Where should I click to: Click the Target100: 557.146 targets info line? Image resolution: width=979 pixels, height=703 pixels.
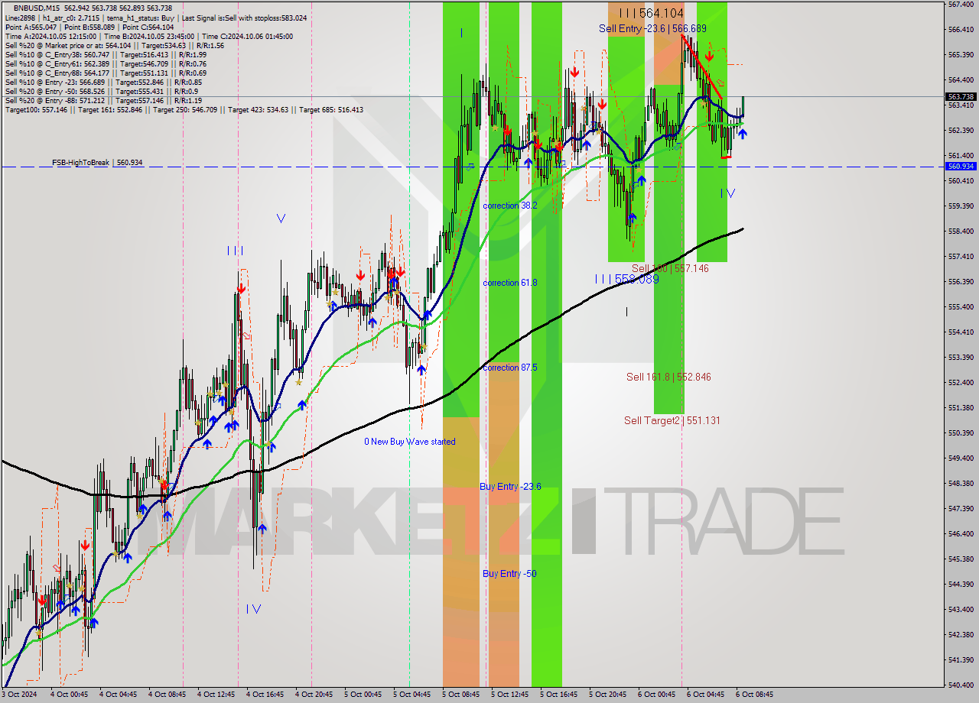click(x=184, y=110)
